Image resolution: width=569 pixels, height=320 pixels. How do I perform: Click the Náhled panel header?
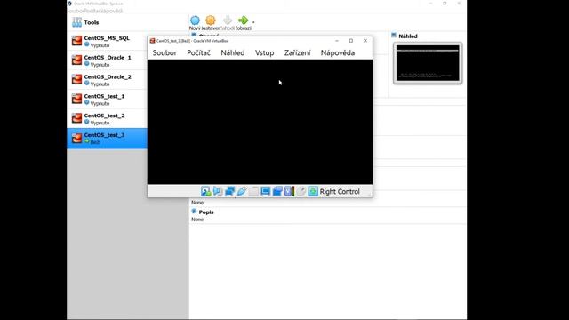[407, 36]
